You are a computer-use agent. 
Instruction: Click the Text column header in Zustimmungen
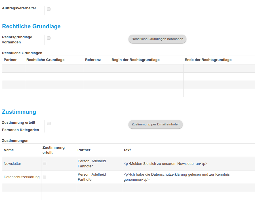point(127,150)
